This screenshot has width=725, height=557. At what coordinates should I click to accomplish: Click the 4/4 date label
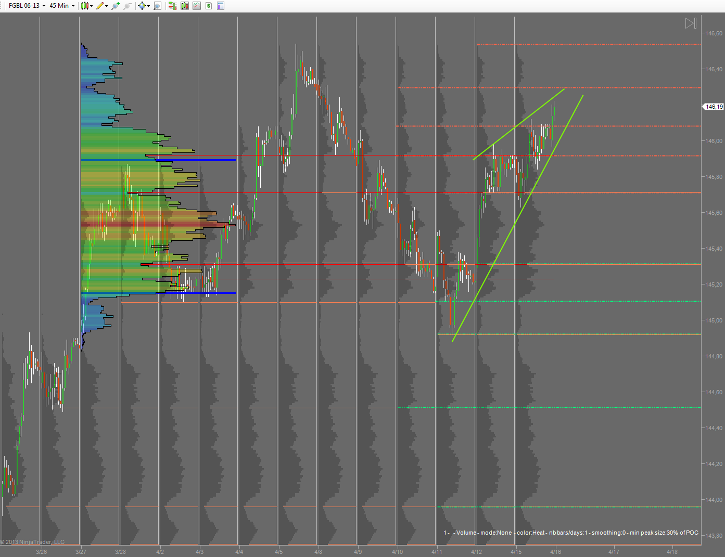239,552
